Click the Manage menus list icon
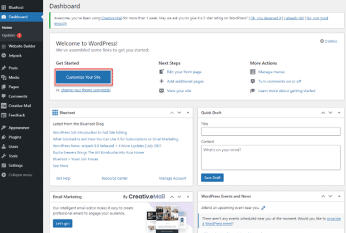346x233 pixels. (253, 72)
